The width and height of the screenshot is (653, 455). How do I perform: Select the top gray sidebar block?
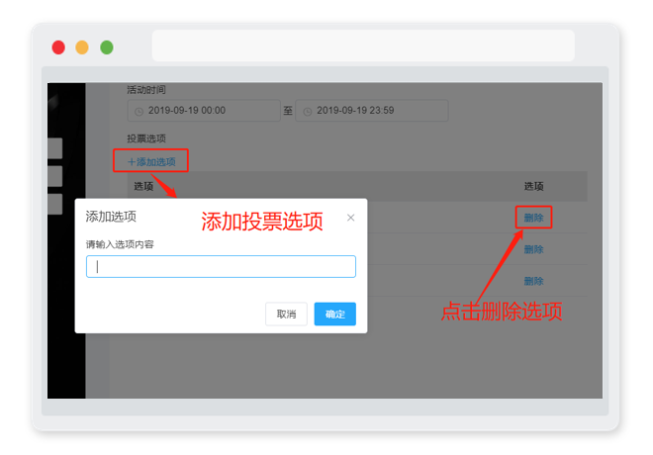55,148
